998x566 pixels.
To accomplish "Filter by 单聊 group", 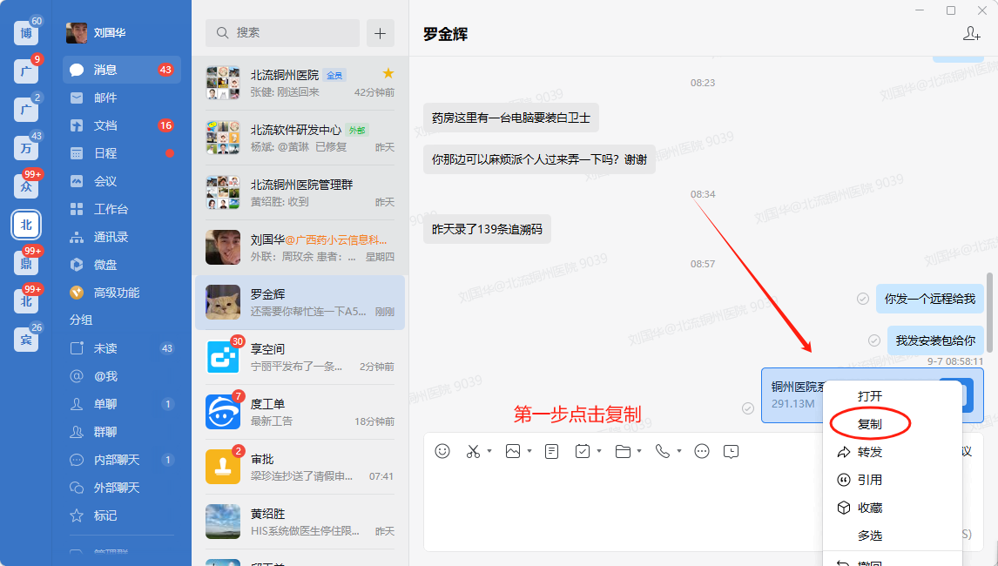I will 122,404.
